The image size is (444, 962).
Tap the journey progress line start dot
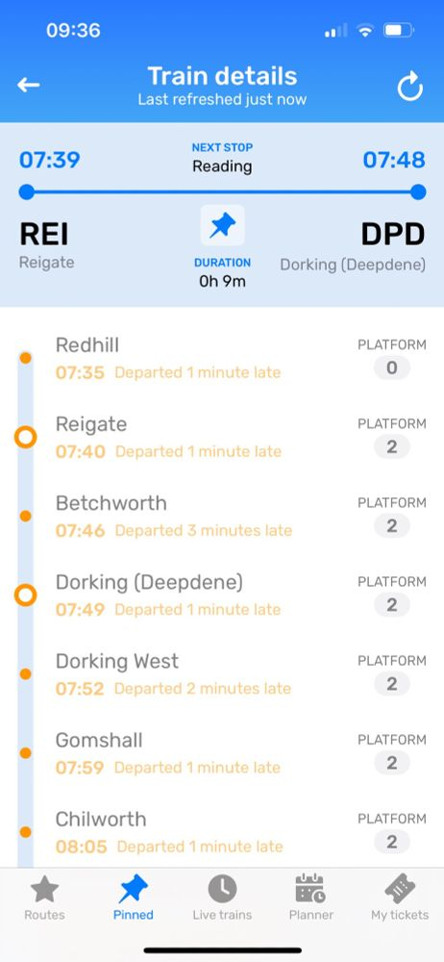[26, 192]
